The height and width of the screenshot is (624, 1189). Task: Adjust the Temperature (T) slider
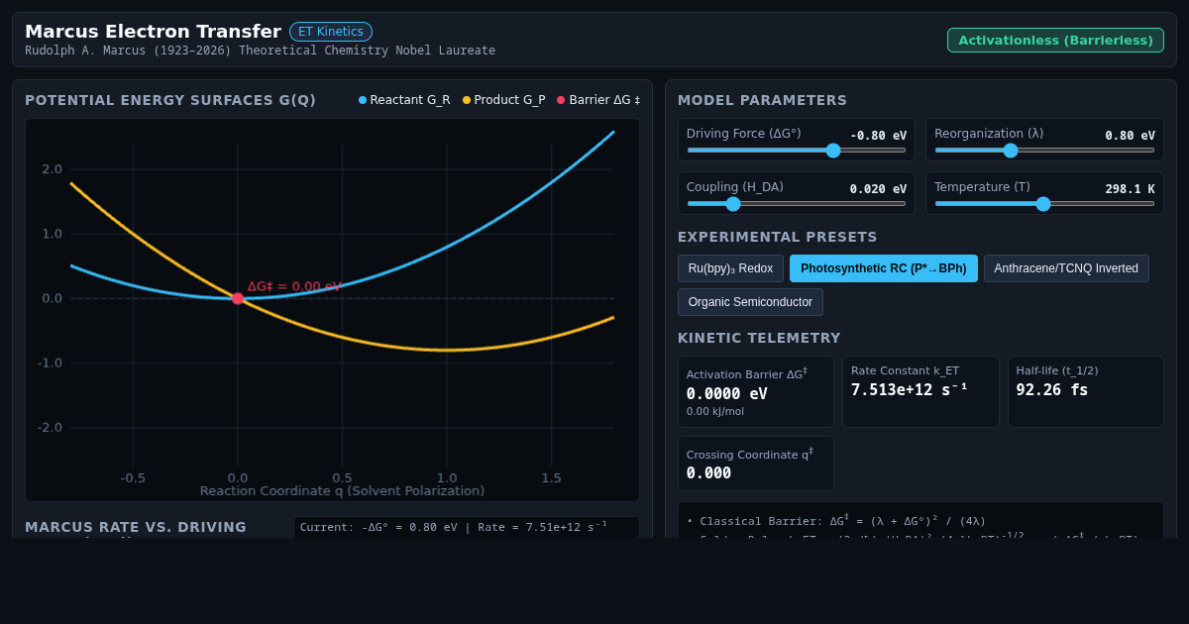1044,203
